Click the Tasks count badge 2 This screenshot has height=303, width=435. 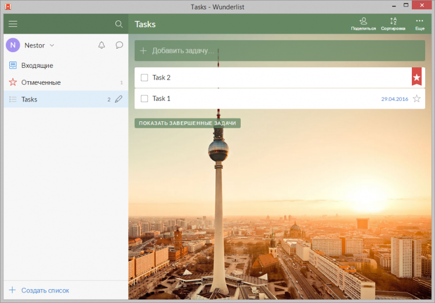(109, 99)
